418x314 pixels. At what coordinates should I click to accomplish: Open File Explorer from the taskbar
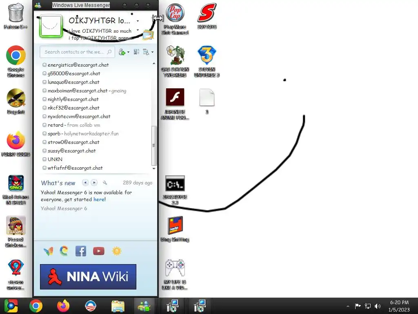(118, 306)
